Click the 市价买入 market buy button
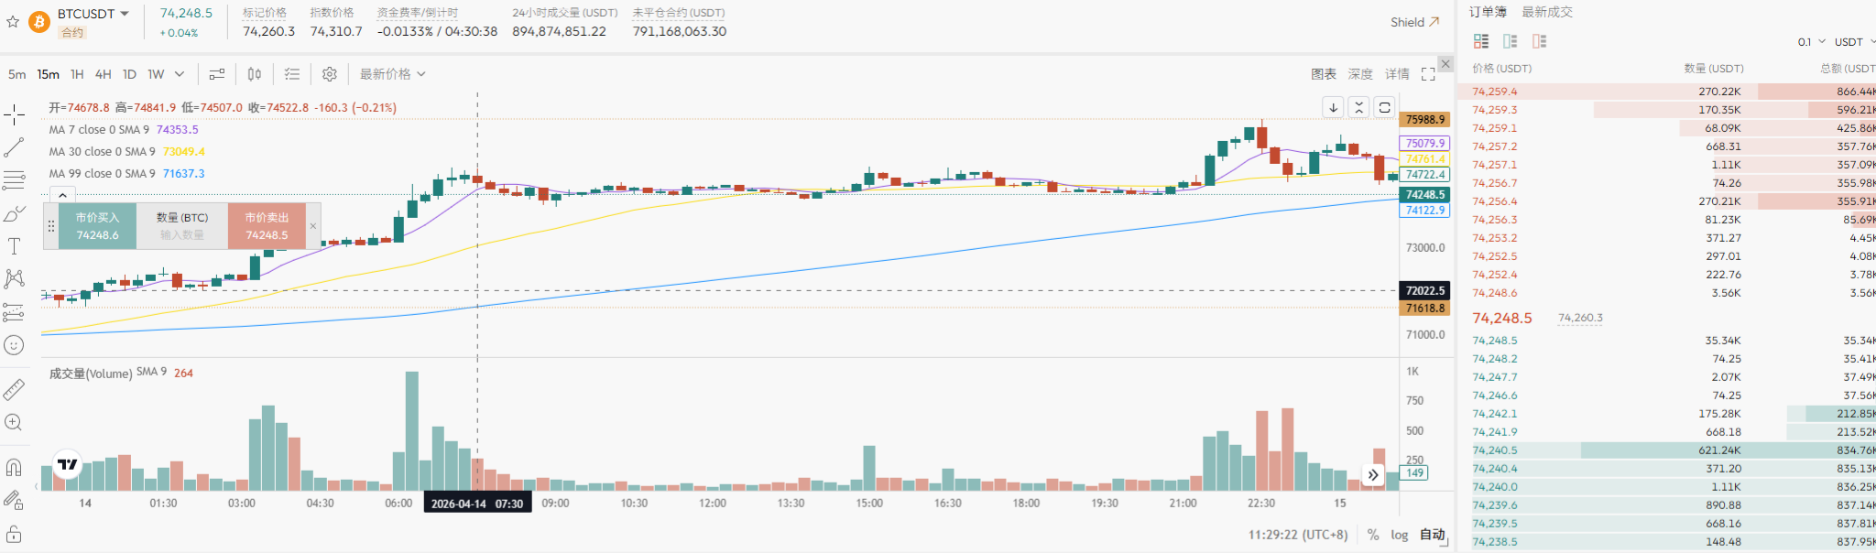 tap(97, 226)
